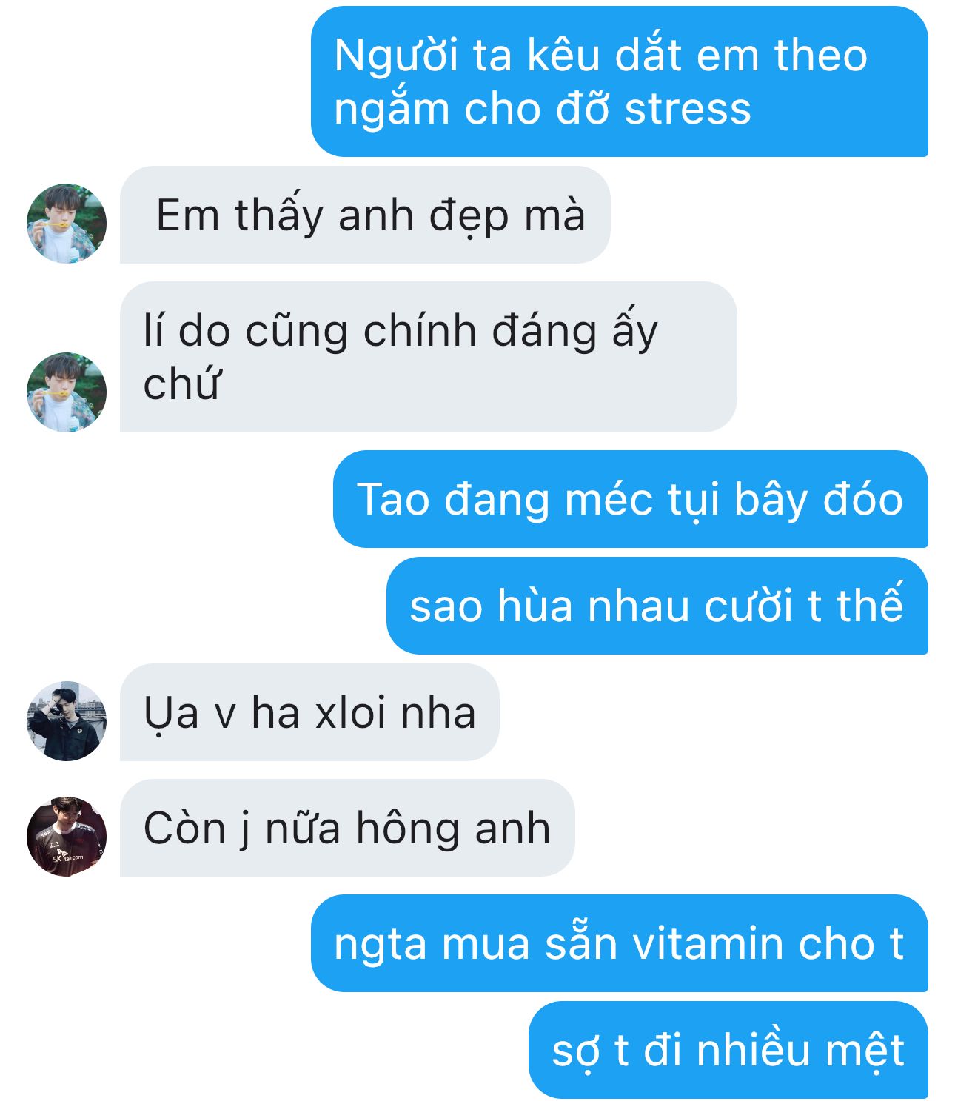This screenshot has width=955, height=1101.
Task: Click the word "méc" in the blue message
Action: click(x=609, y=499)
